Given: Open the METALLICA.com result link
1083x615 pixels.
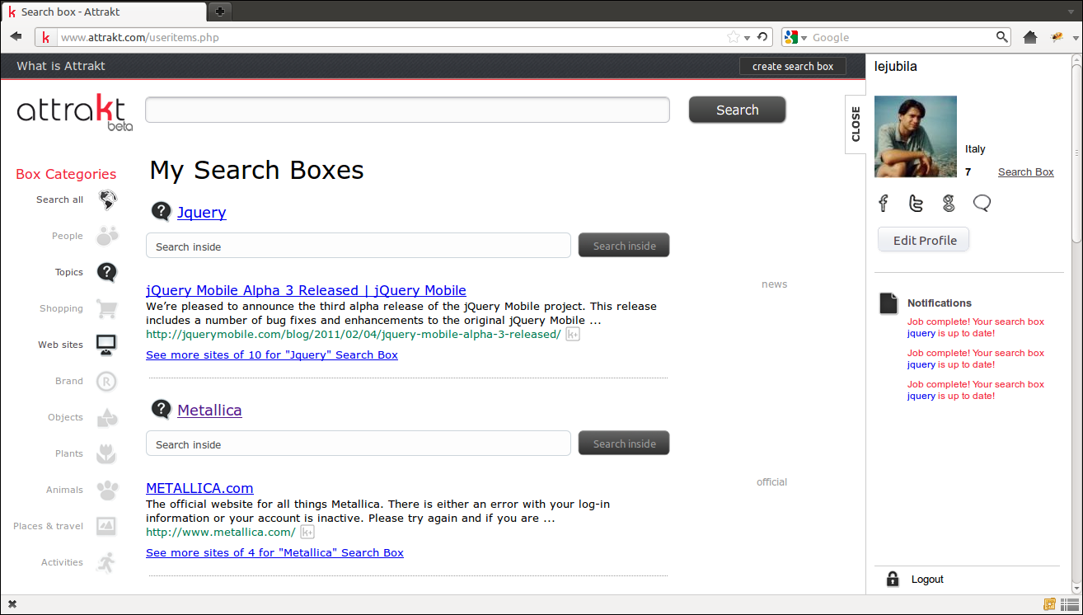Looking at the screenshot, I should (x=199, y=488).
